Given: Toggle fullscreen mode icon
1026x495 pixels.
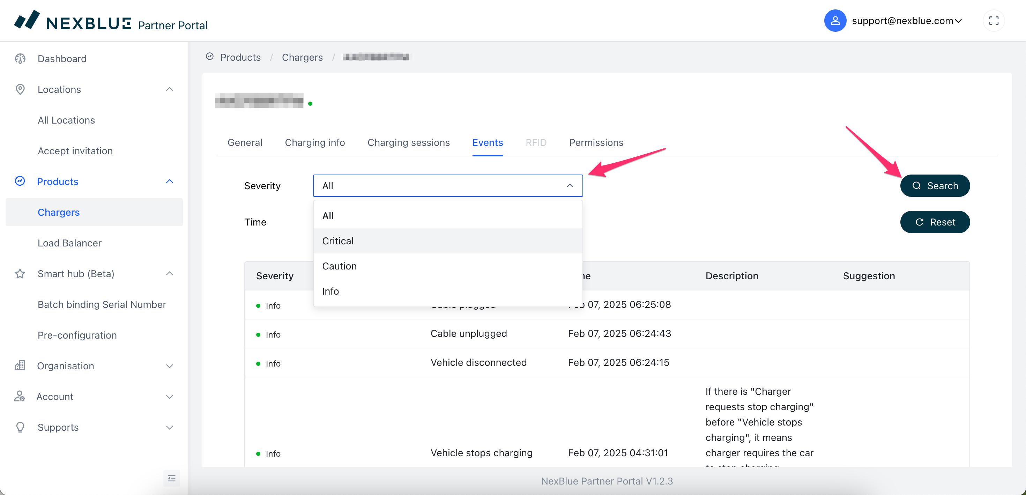Looking at the screenshot, I should point(993,21).
